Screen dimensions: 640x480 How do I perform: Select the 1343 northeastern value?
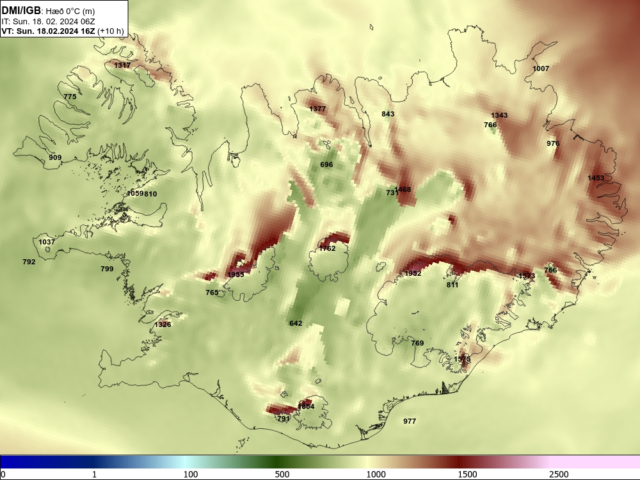pos(499,115)
